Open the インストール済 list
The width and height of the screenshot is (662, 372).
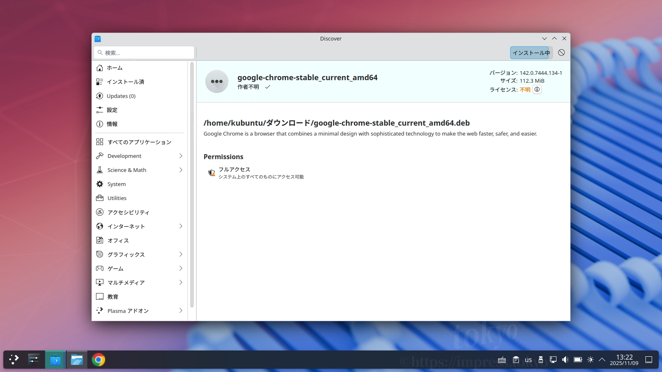(x=140, y=82)
